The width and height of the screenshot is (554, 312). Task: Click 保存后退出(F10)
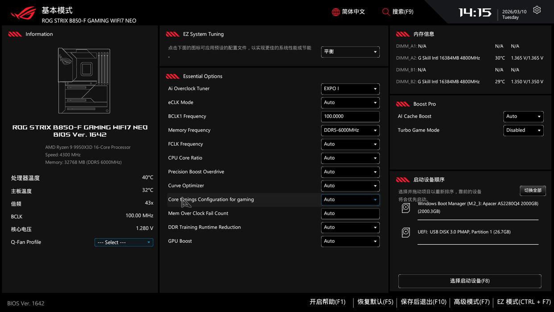[423, 302]
